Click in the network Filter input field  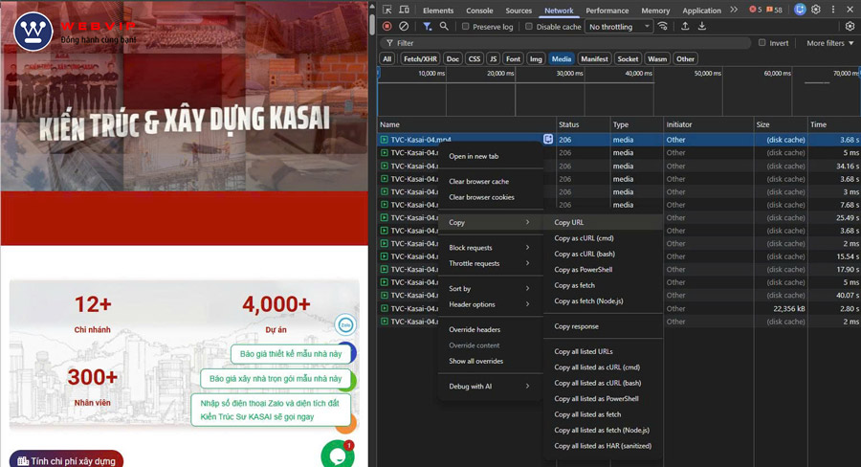565,43
